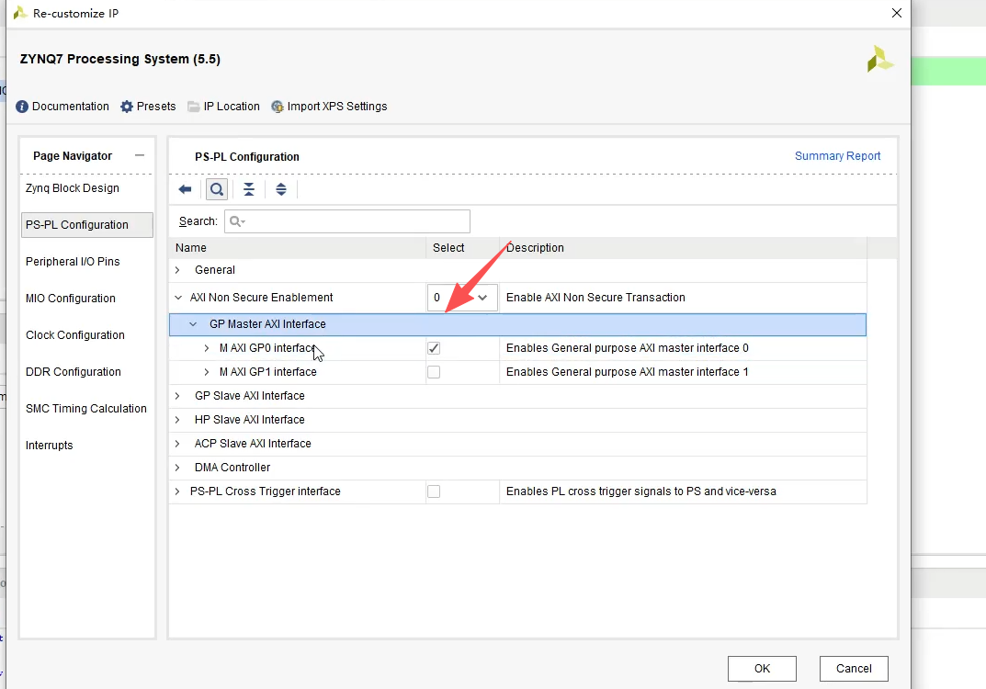Enable the M AXI GP1 interface checkbox
Screen dimensions: 986x689
[434, 371]
